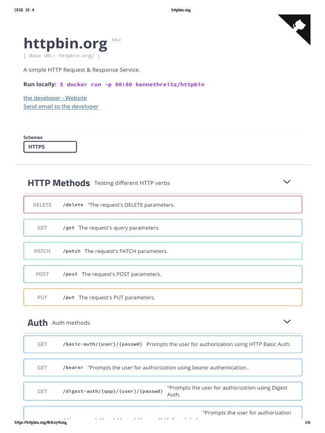Expand the POST /post endpoint
Image resolution: width=325 pixels, height=433 pixels.
[163, 274]
